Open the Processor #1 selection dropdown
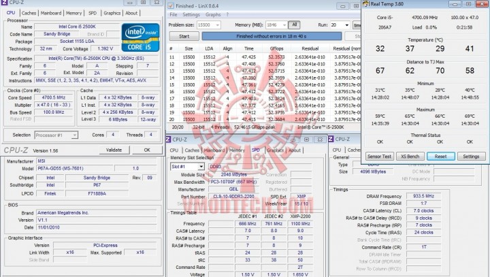Viewport: 490px width, 277px height. click(x=75, y=135)
